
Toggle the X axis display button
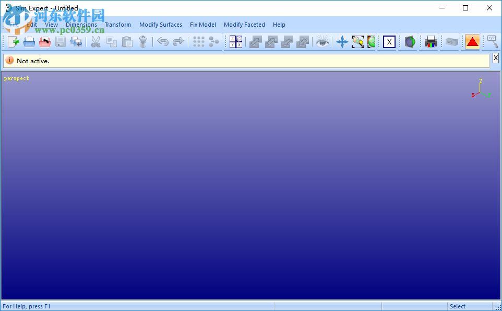388,42
